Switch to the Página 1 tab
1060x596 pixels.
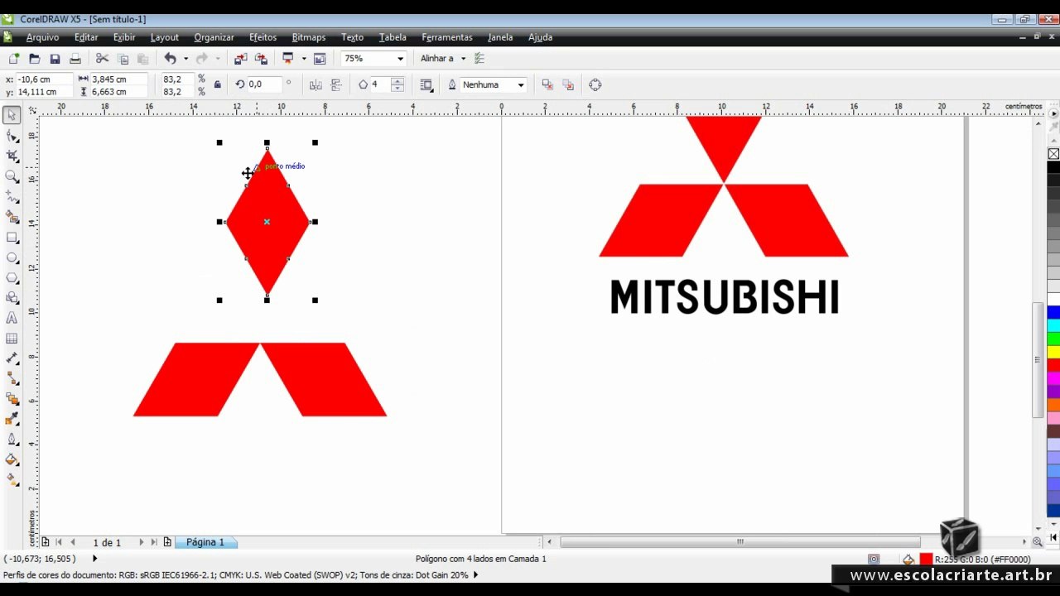[205, 542]
